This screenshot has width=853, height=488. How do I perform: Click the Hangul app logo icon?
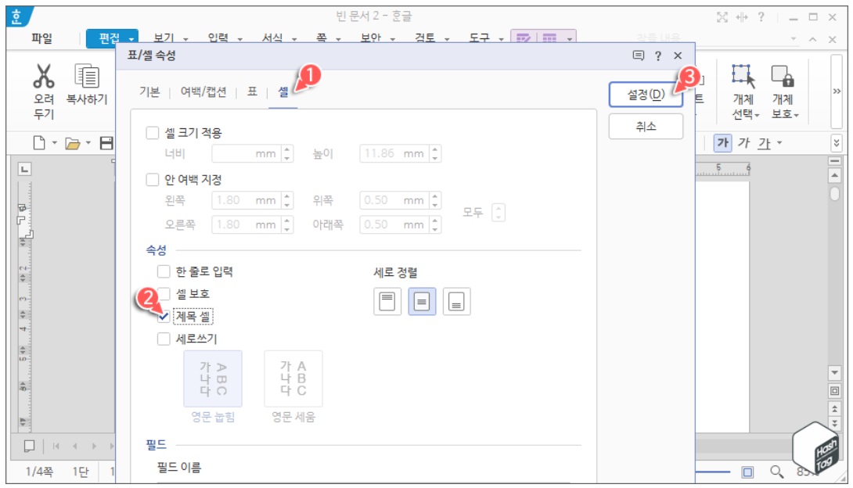(x=18, y=16)
